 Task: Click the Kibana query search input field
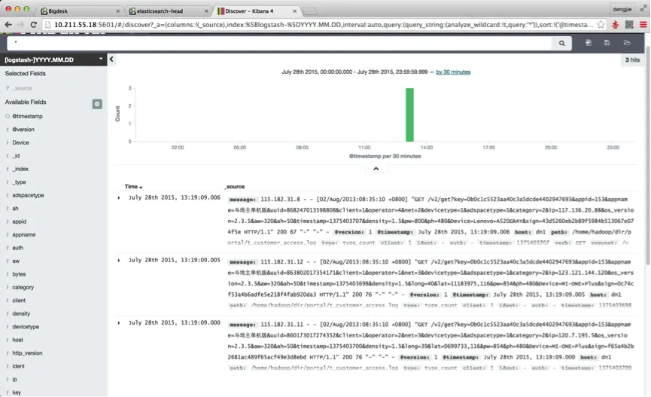pyautogui.click(x=279, y=43)
